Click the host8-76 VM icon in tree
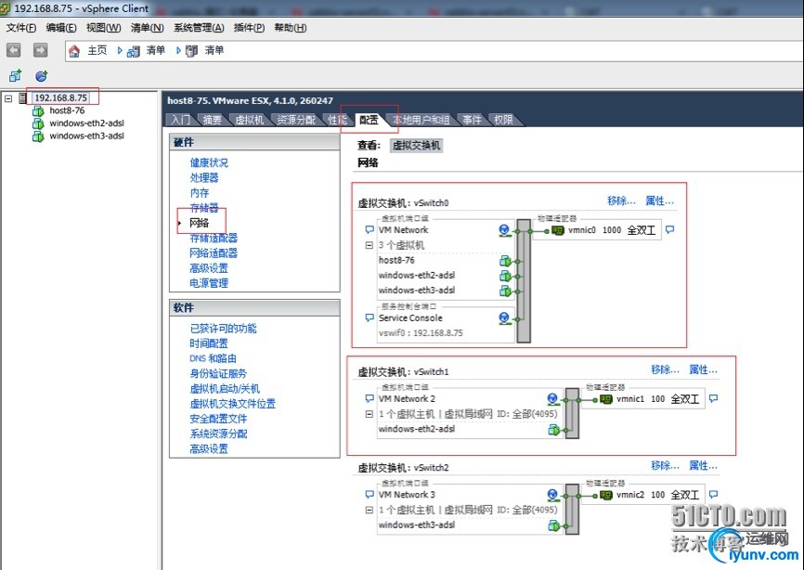 (38, 110)
